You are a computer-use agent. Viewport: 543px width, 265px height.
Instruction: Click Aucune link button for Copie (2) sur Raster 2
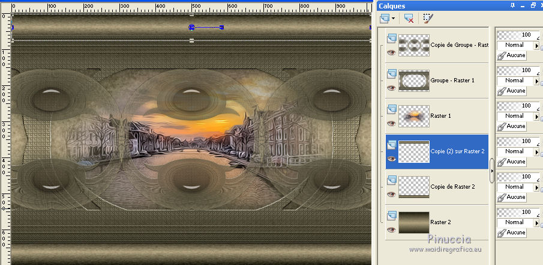(x=511, y=162)
